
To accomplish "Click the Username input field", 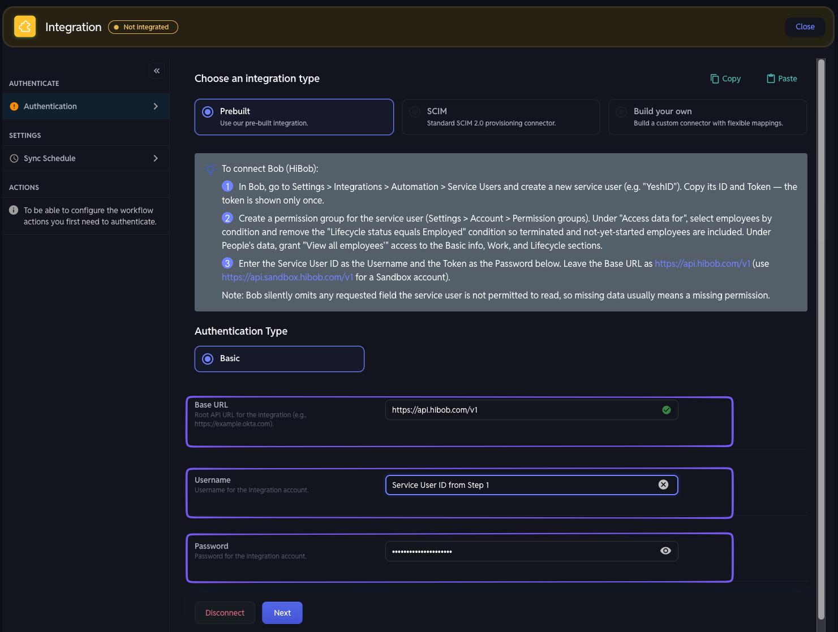I will click(x=531, y=485).
